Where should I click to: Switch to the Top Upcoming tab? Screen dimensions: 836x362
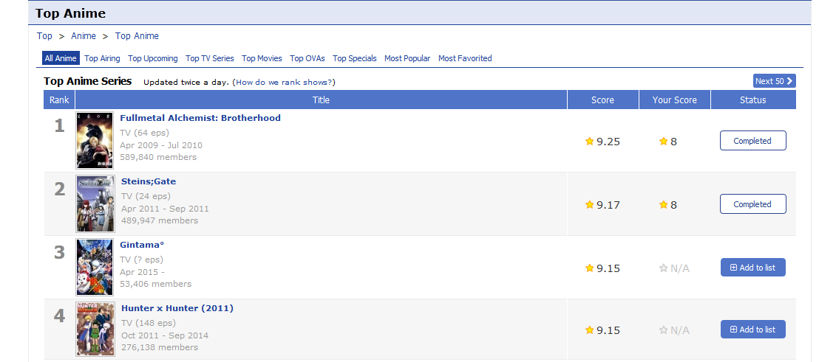(153, 58)
